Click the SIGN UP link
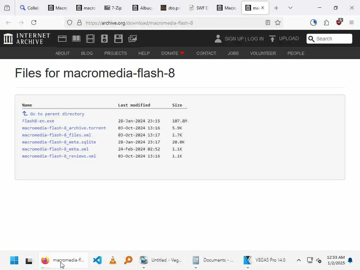 tap(234, 39)
